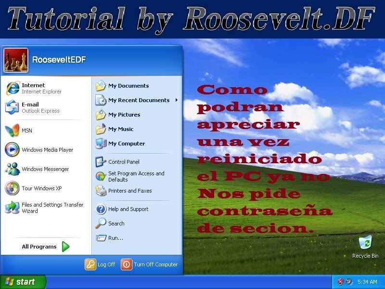Click the 'Outlook Express' subtitle text
The width and height of the screenshot is (385, 289).
(x=40, y=111)
